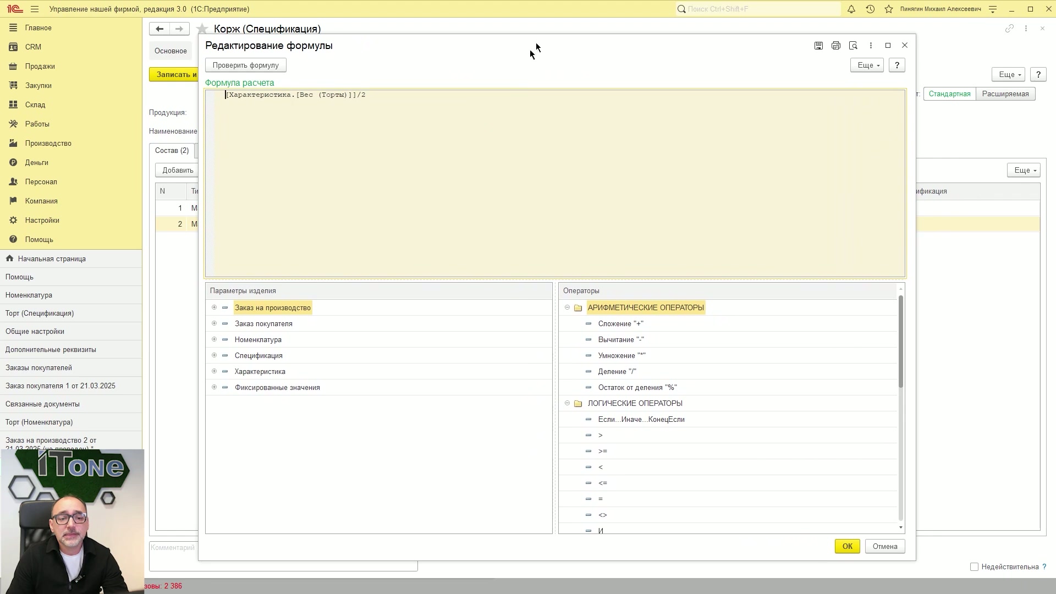Open the Склад section
Viewport: 1056px width, 594px height.
click(x=35, y=105)
